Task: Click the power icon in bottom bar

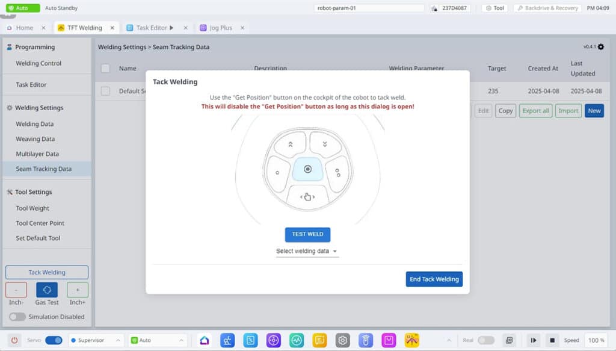Action: click(x=14, y=340)
